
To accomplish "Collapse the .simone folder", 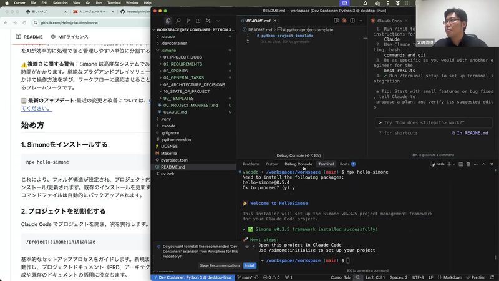I will pyautogui.click(x=194, y=51).
